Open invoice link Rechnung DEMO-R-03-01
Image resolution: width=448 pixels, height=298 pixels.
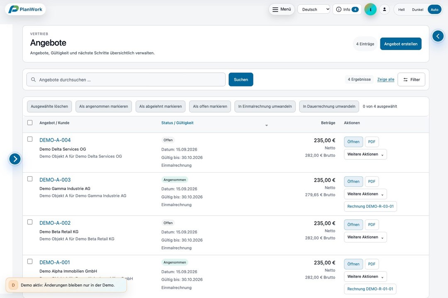pyautogui.click(x=370, y=207)
